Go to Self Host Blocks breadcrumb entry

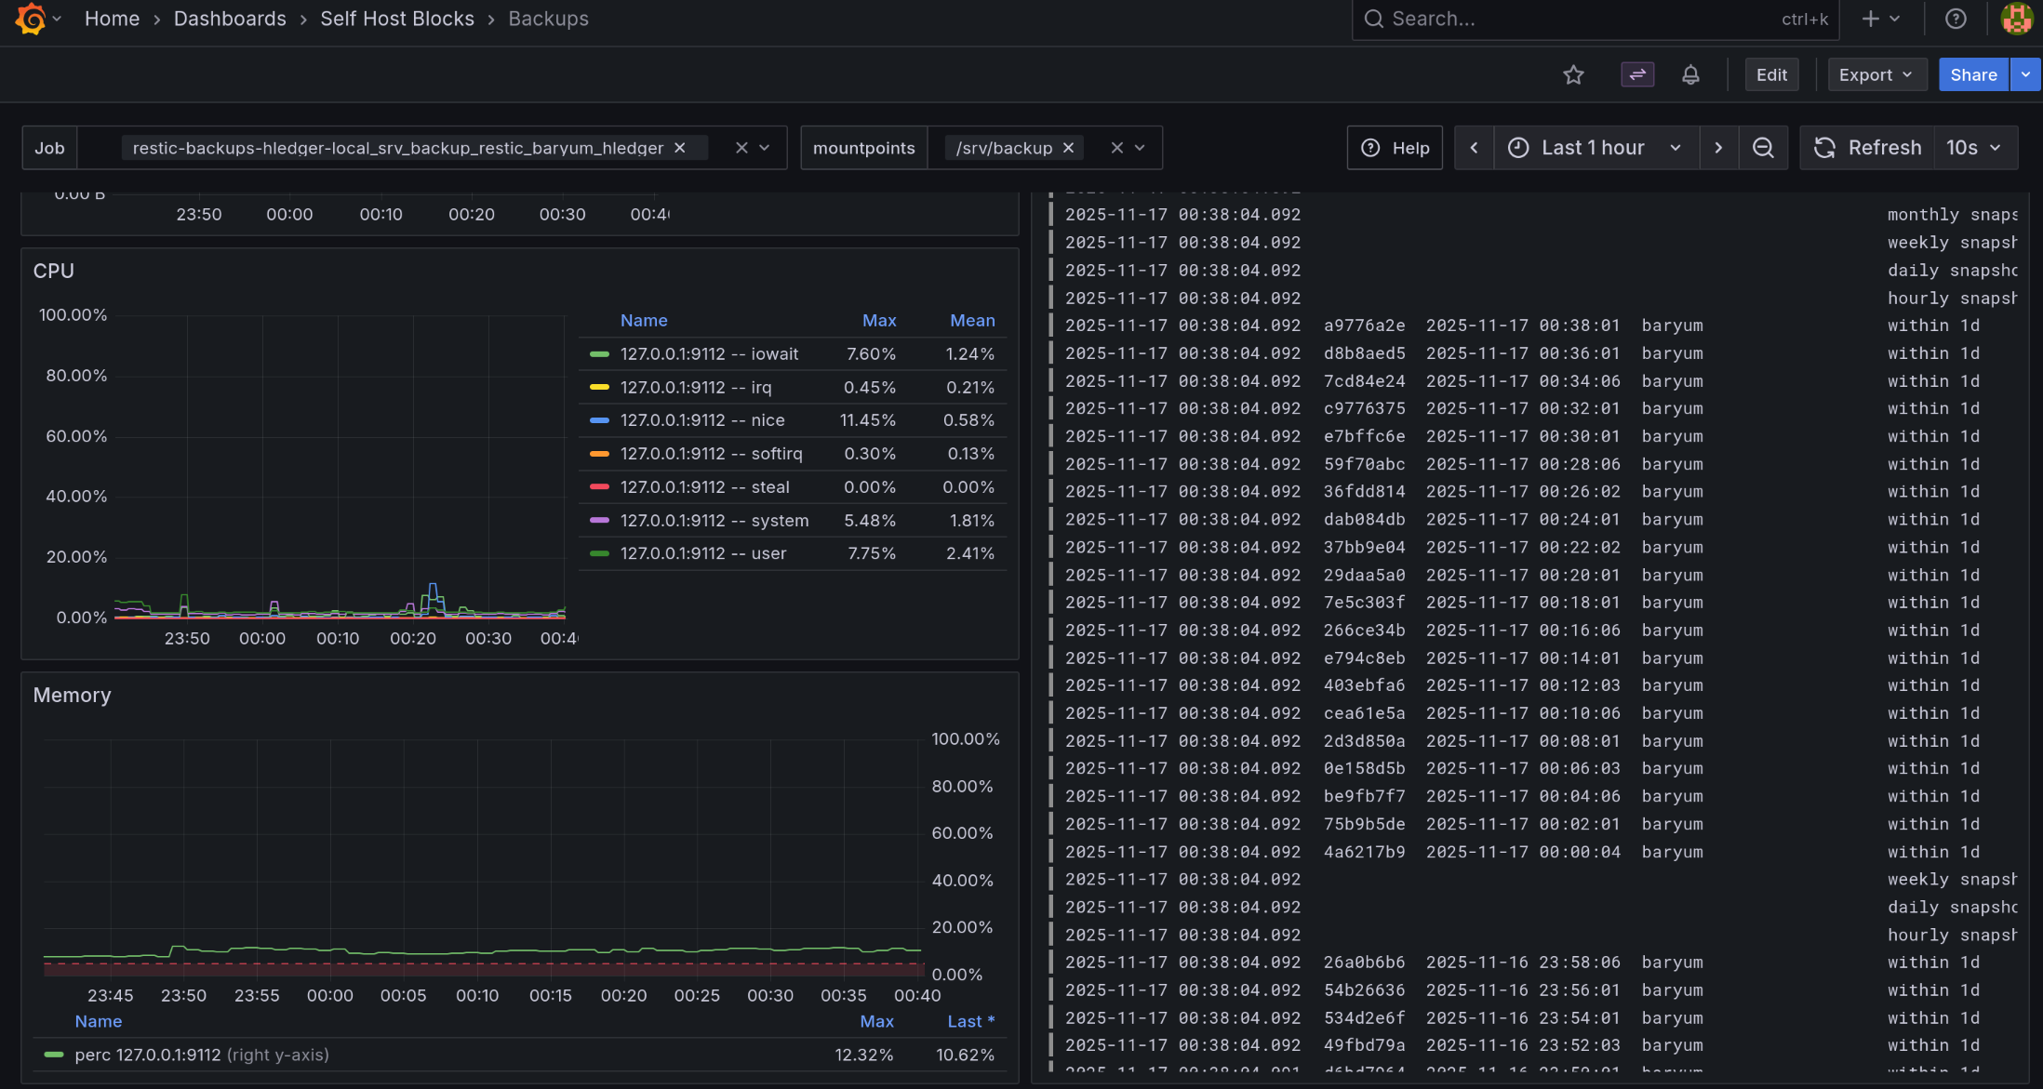[x=397, y=19]
